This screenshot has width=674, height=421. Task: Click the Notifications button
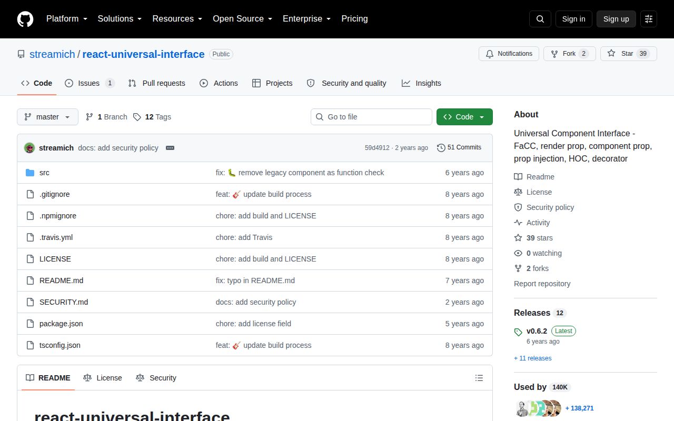point(509,54)
